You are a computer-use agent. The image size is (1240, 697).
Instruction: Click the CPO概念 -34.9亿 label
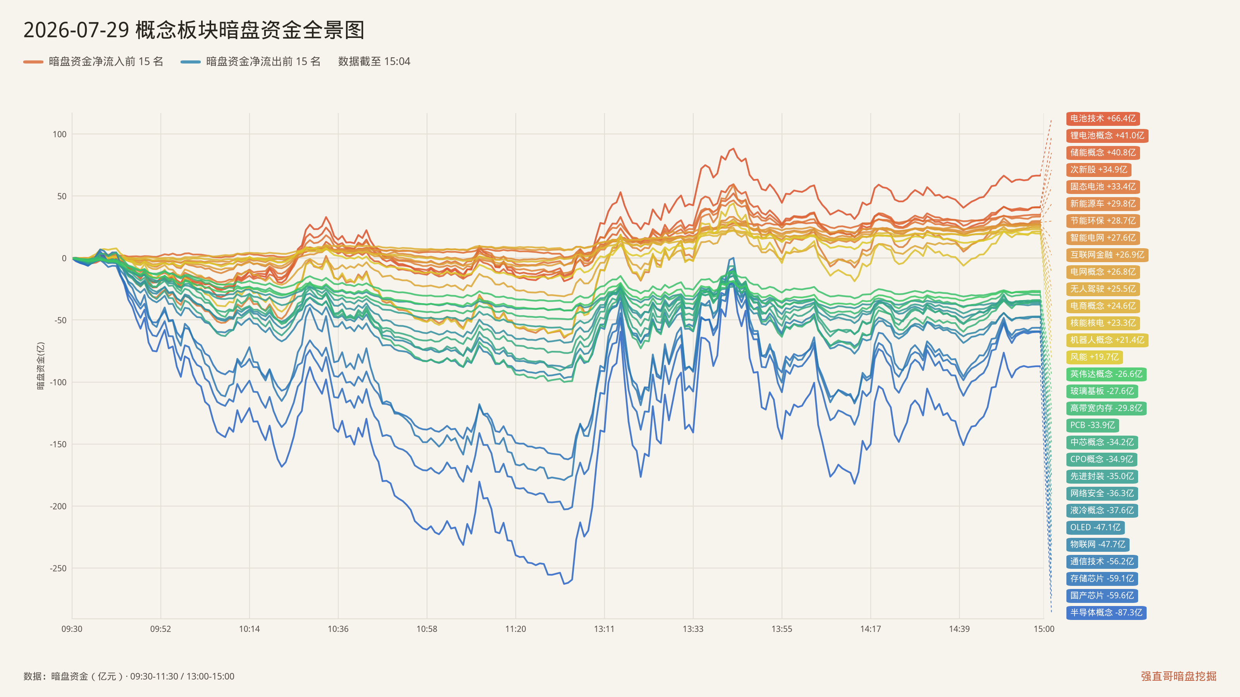pos(1101,459)
